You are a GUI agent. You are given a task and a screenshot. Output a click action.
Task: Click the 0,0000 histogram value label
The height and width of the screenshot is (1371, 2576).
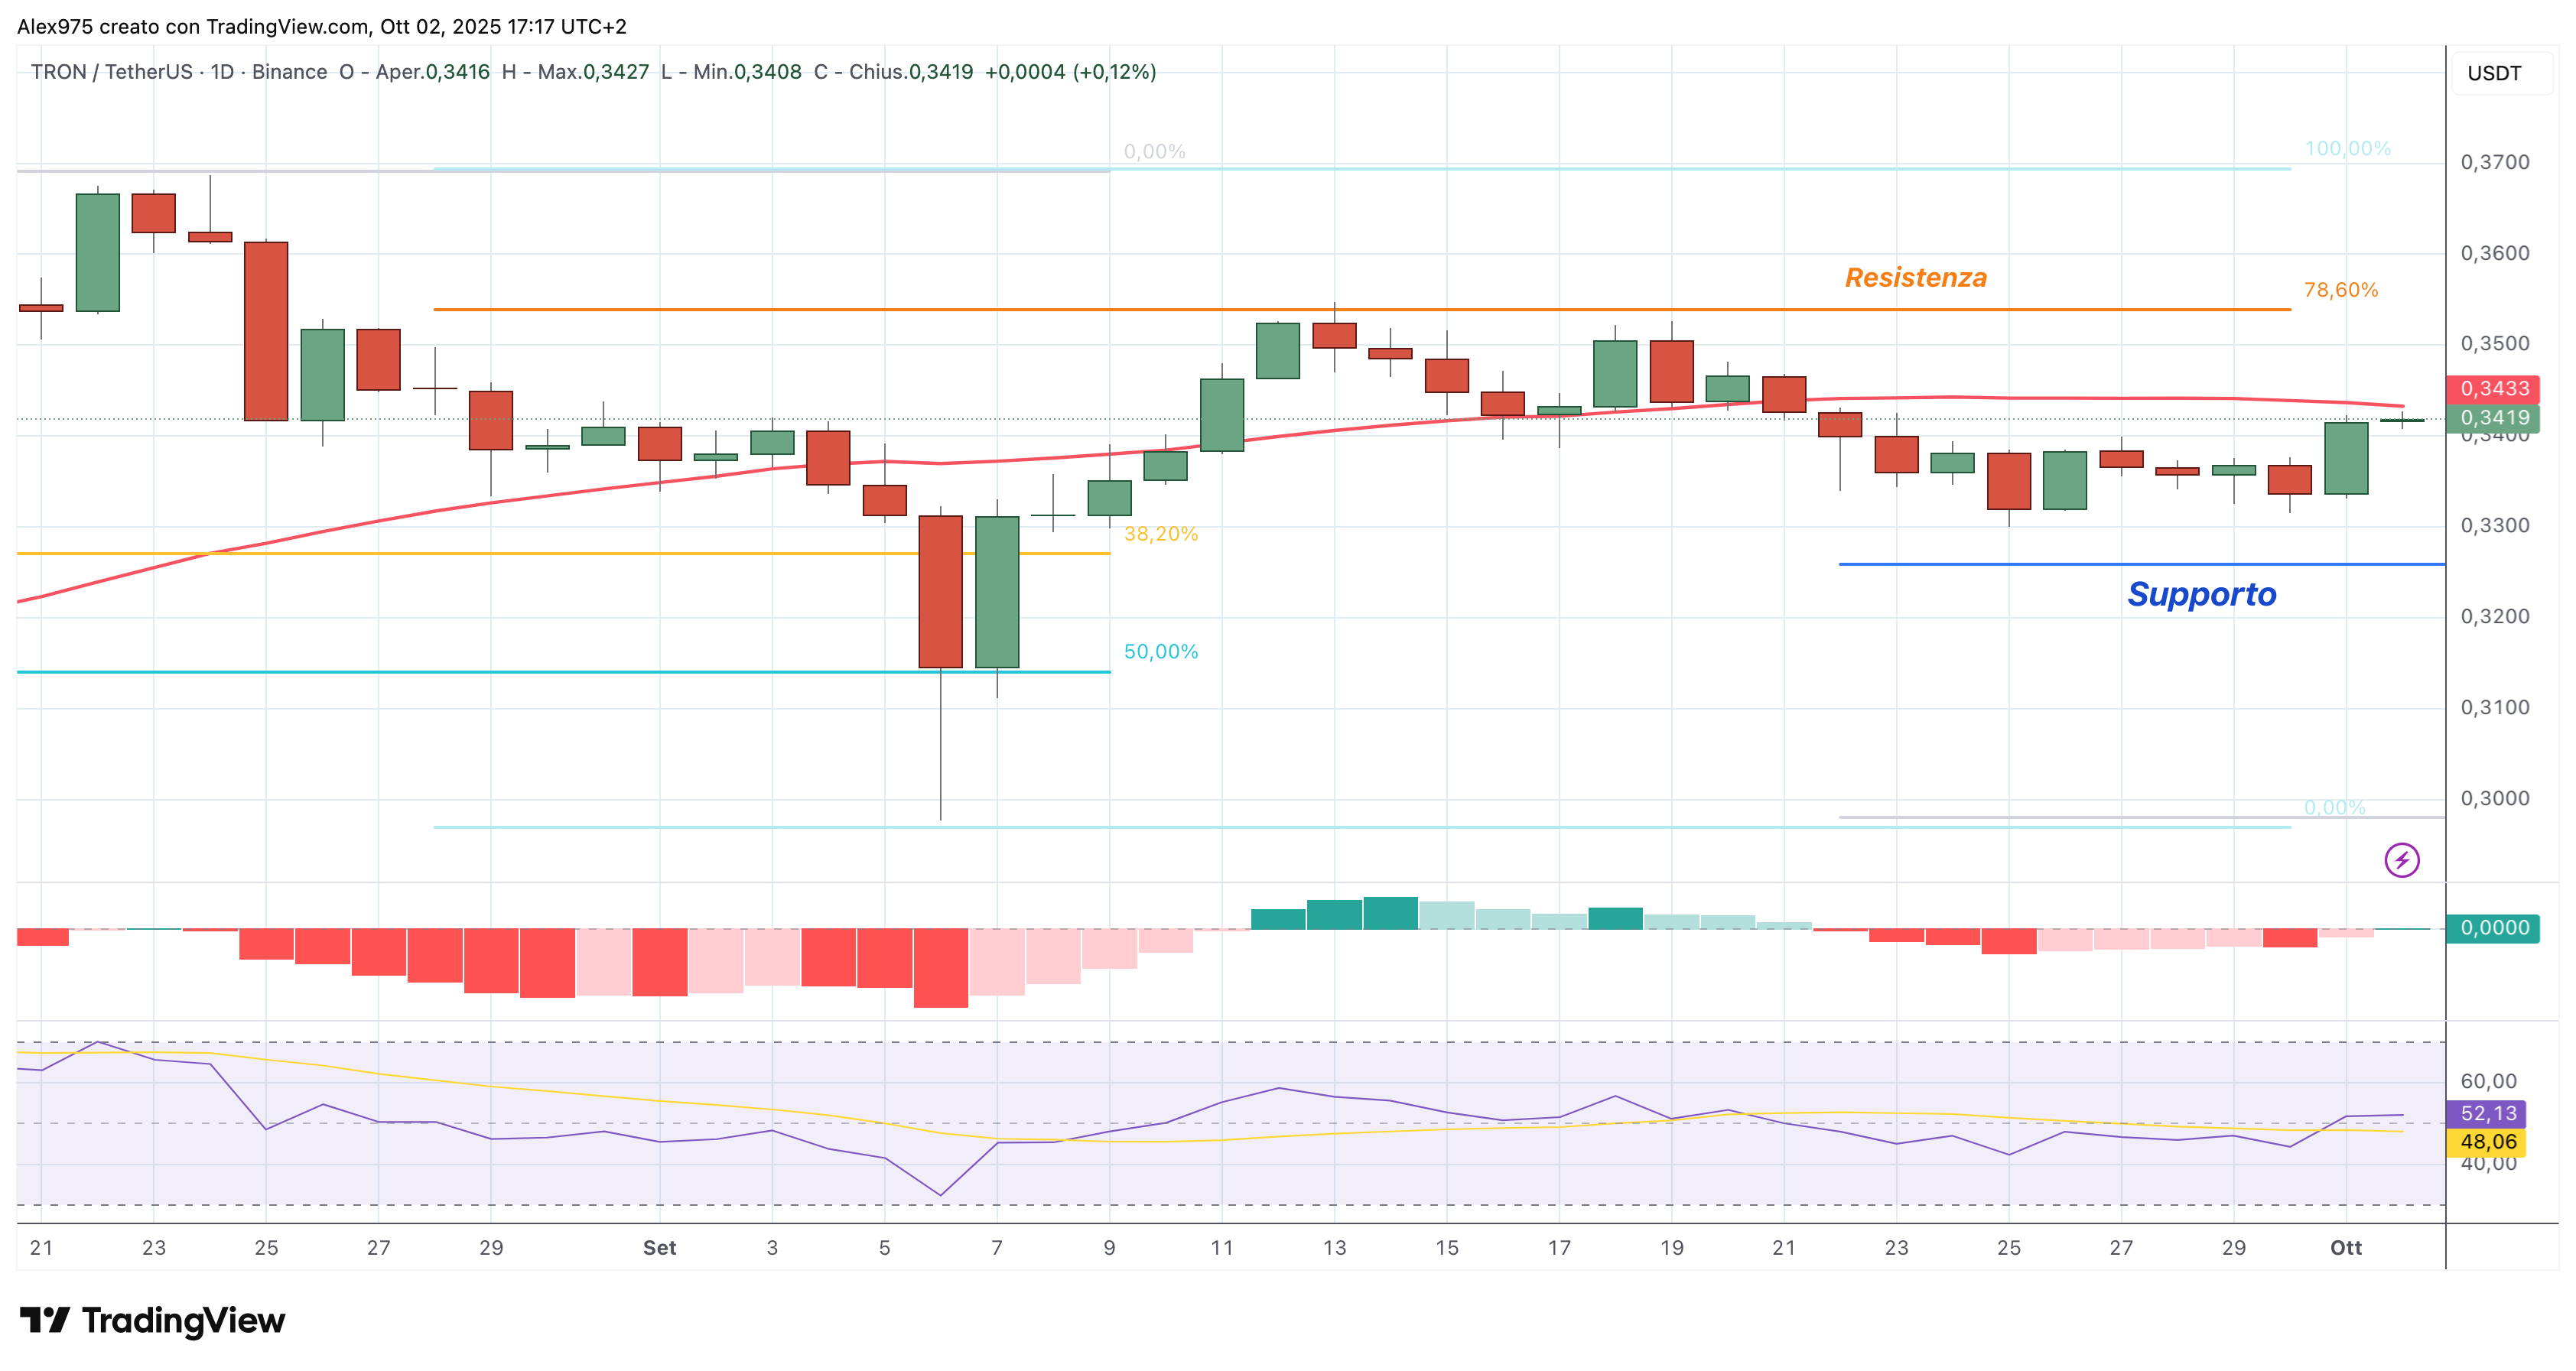(2494, 928)
